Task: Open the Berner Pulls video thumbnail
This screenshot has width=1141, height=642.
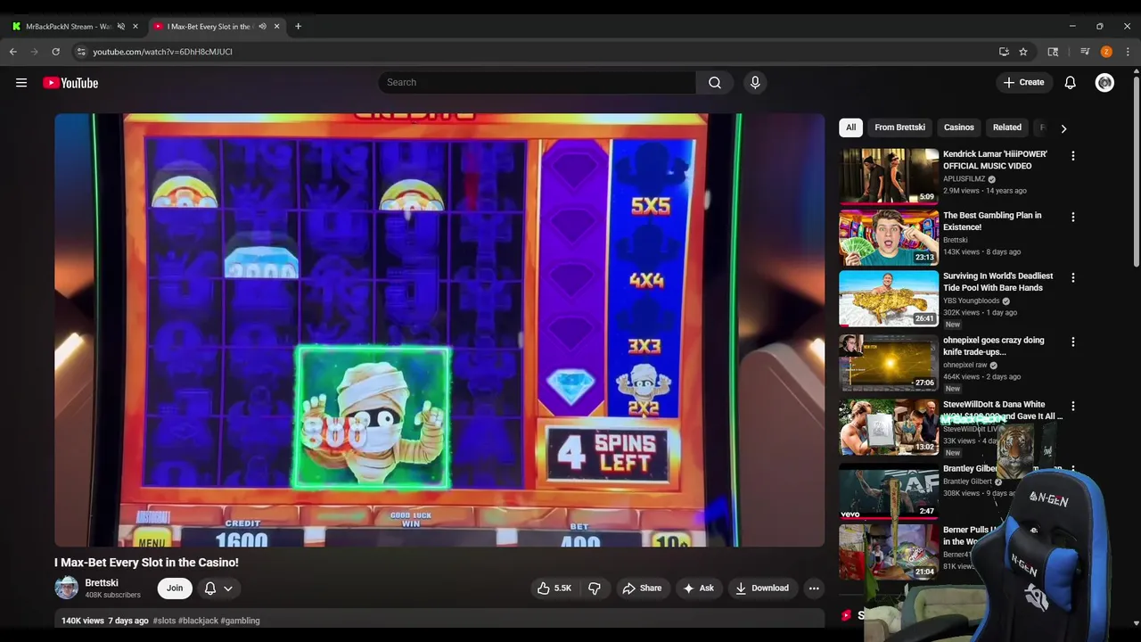Action: (889, 552)
